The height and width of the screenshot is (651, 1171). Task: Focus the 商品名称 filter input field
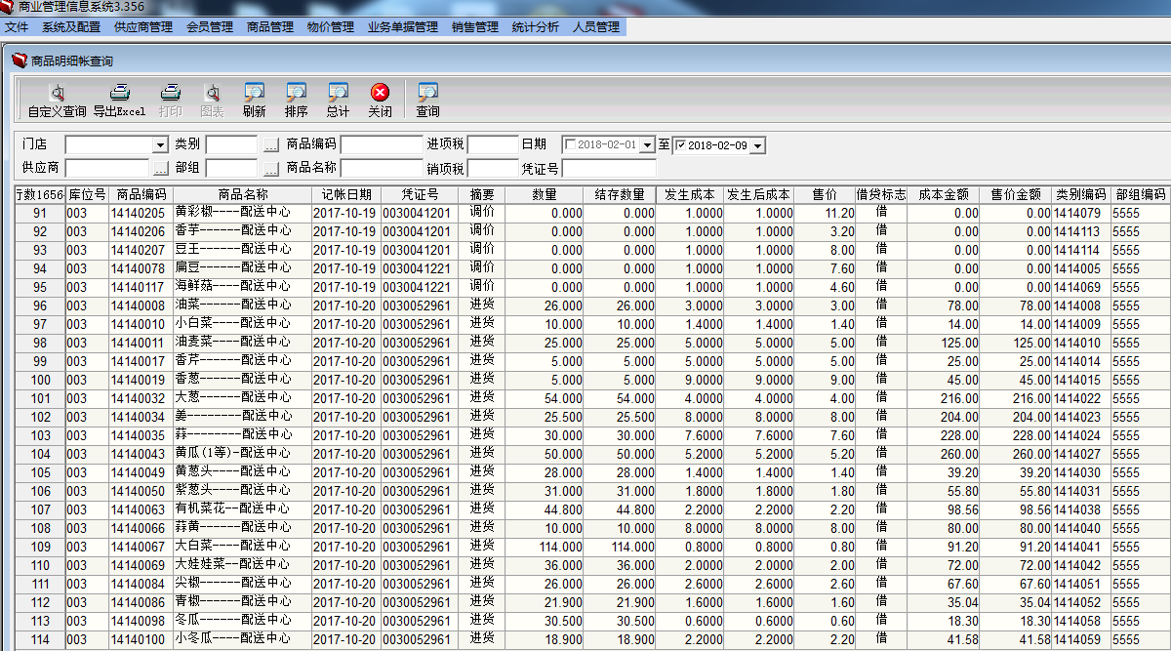click(382, 168)
